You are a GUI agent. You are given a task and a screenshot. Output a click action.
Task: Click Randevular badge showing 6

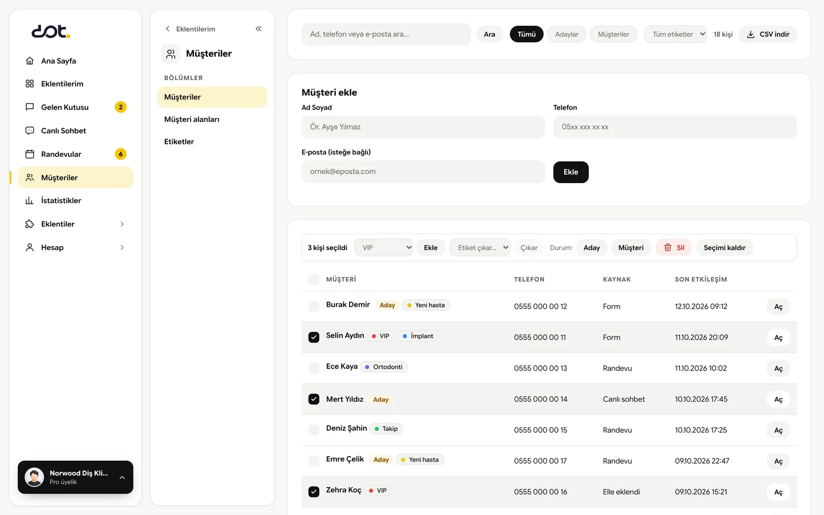[121, 154]
